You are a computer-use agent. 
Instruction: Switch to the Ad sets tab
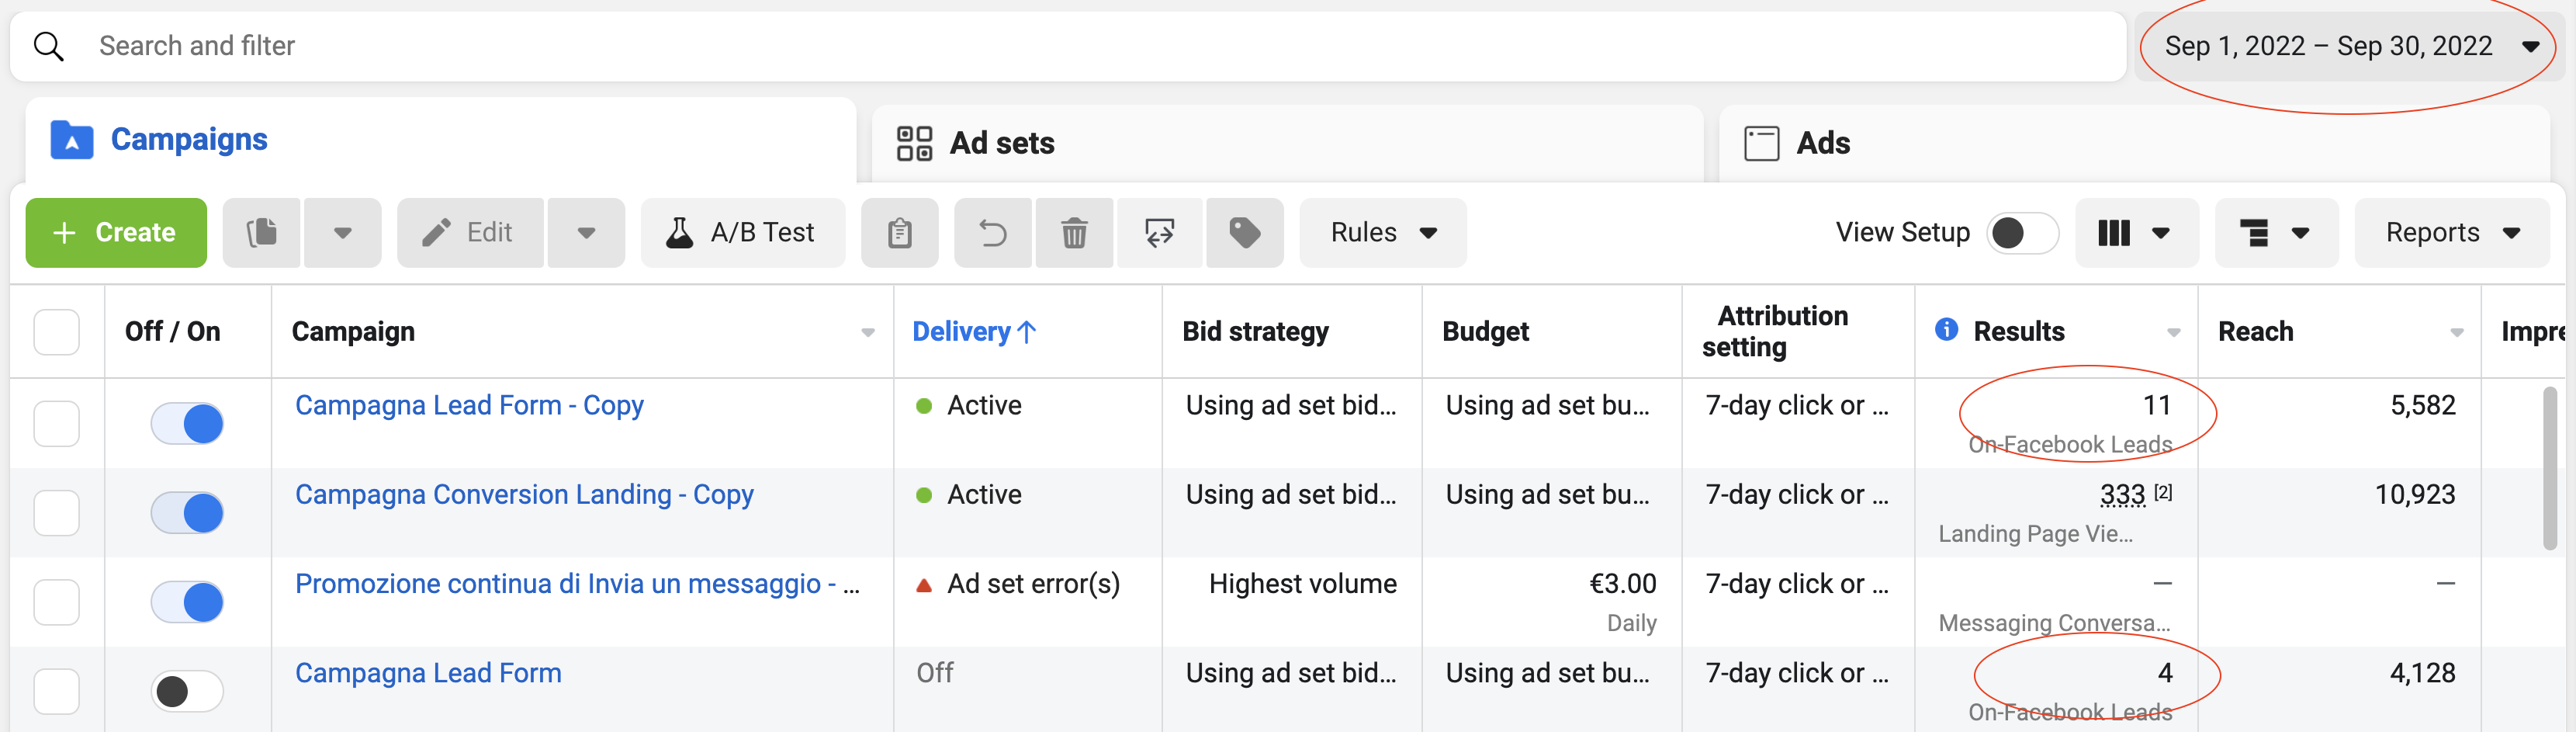pos(1001,143)
